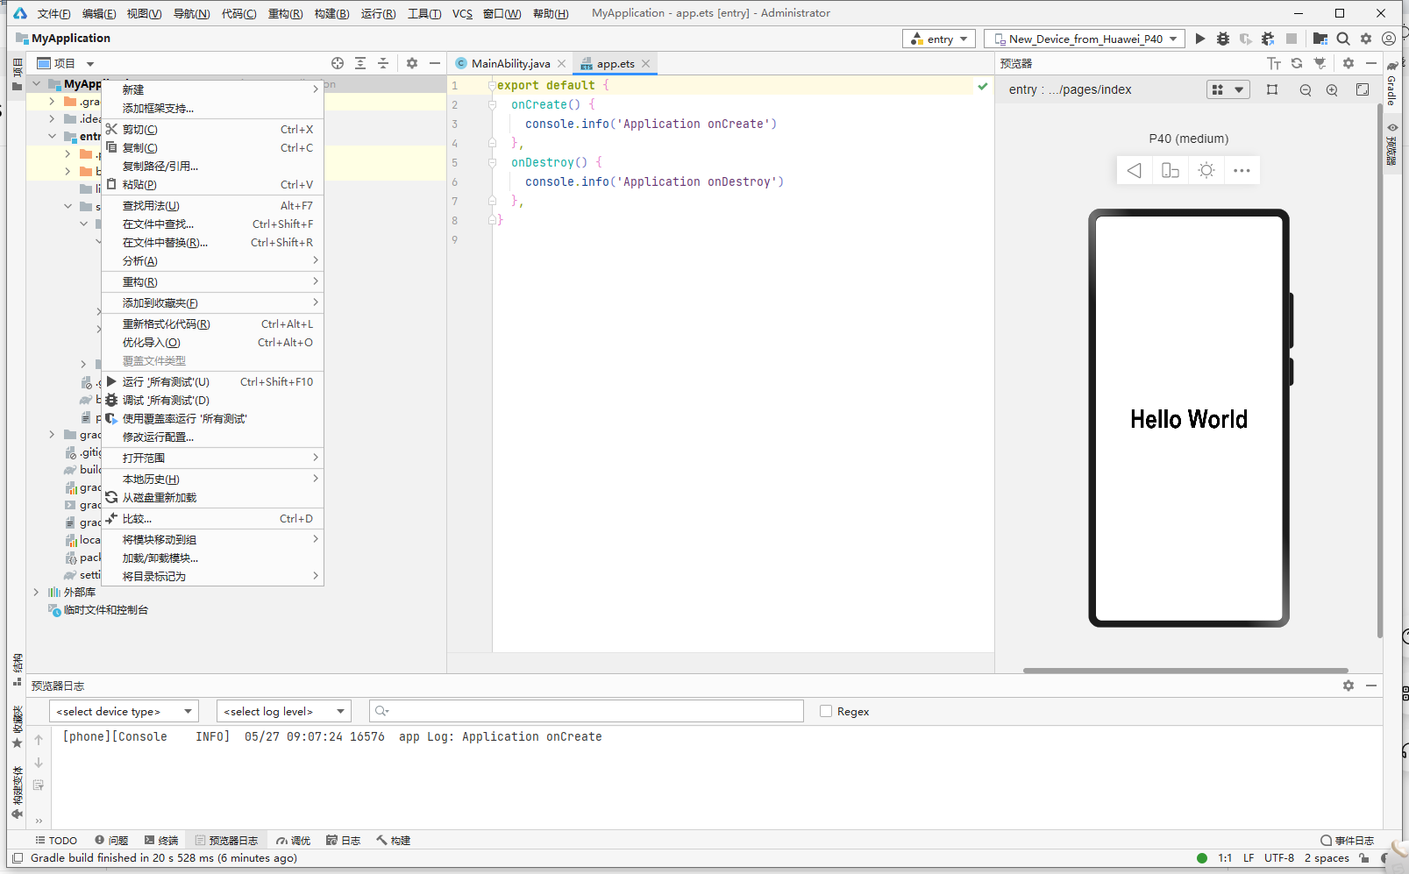
Task: Close the app.ets editor tab
Action: pos(646,63)
